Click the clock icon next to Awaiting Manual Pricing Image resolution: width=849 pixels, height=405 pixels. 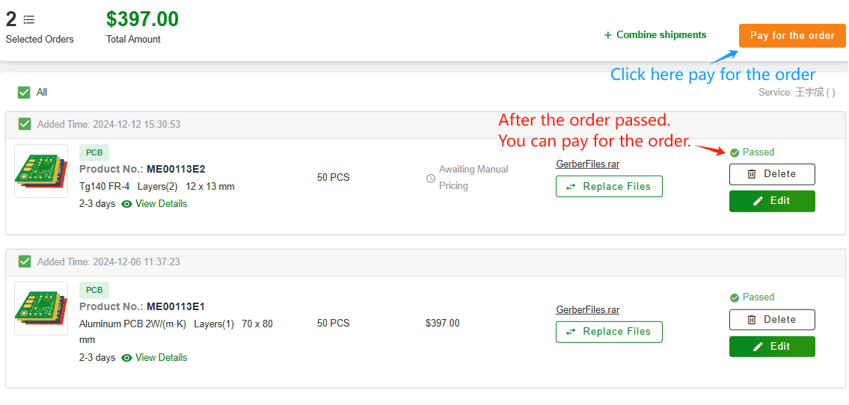point(431,178)
